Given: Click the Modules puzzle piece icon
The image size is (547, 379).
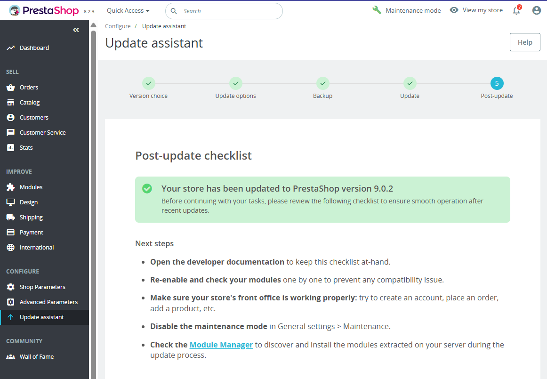Looking at the screenshot, I should click(x=10, y=187).
